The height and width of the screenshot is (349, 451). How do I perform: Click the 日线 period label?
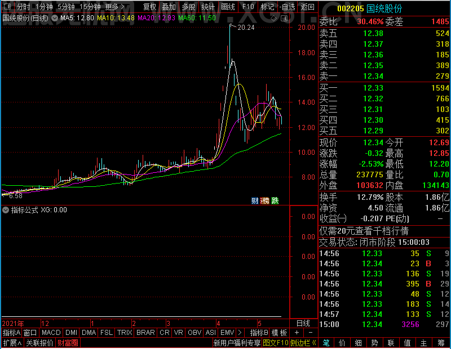[303, 324]
